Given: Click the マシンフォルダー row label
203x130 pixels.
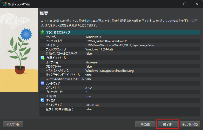Looking at the screenshot, I should 55,41.
